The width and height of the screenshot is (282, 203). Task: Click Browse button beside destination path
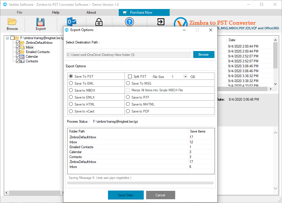[204, 55]
